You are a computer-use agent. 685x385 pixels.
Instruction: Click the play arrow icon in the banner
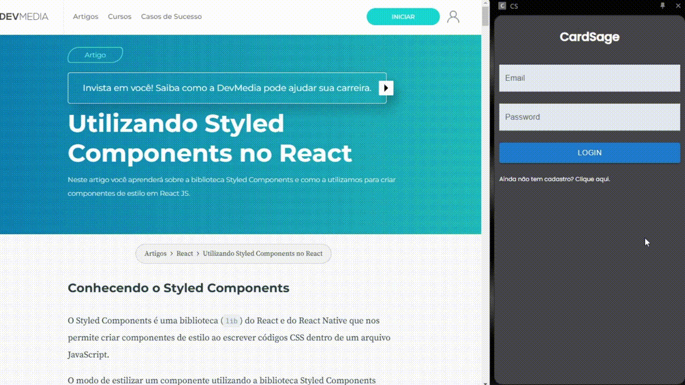[386, 88]
